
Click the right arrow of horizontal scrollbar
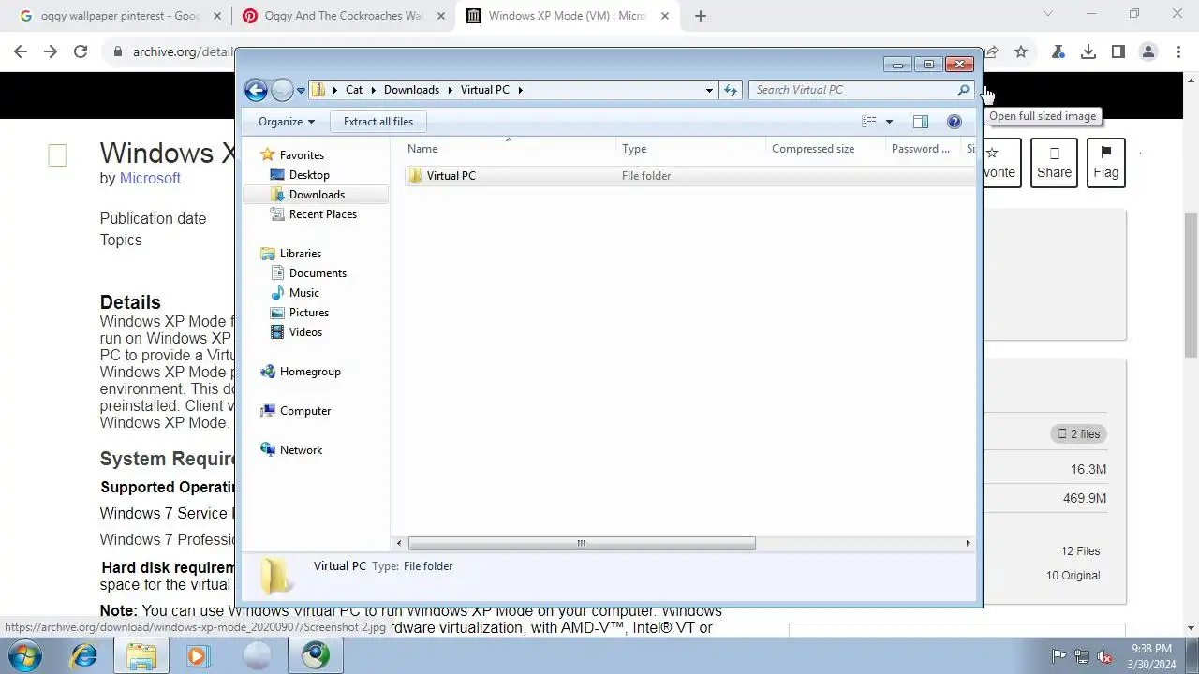coord(968,543)
